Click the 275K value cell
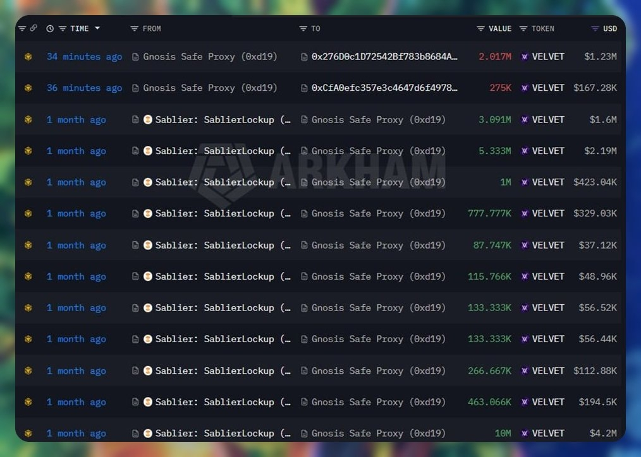 pyautogui.click(x=501, y=88)
